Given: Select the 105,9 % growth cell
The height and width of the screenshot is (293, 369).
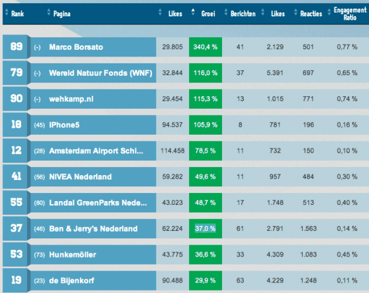Looking at the screenshot, I should click(205, 125).
